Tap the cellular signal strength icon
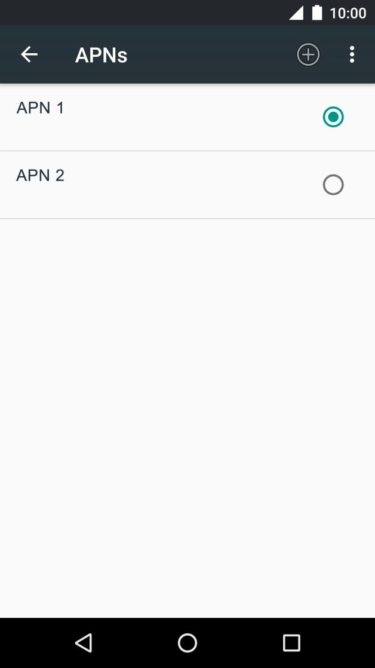Image resolution: width=375 pixels, height=668 pixels. click(296, 13)
